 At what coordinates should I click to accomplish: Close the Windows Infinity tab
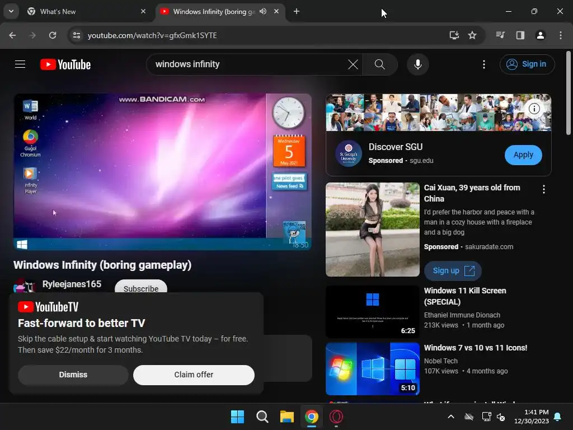(x=276, y=11)
